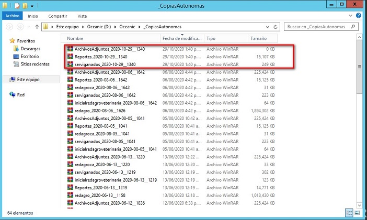Screen dimensions: 367x220
Task: Open the Compartir tab
Action: click(58, 16)
